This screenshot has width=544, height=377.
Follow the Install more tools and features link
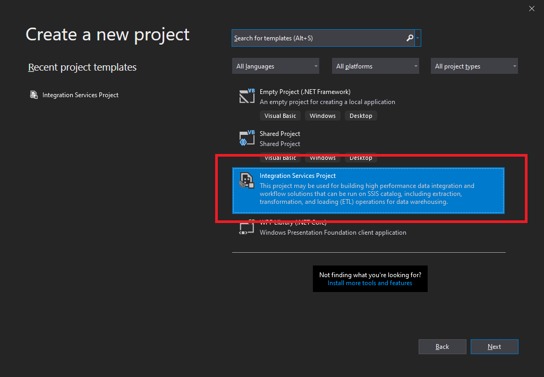pos(370,283)
